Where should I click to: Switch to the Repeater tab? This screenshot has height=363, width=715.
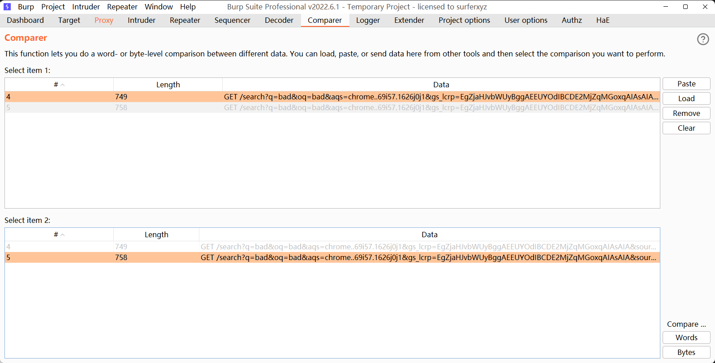[x=185, y=20]
